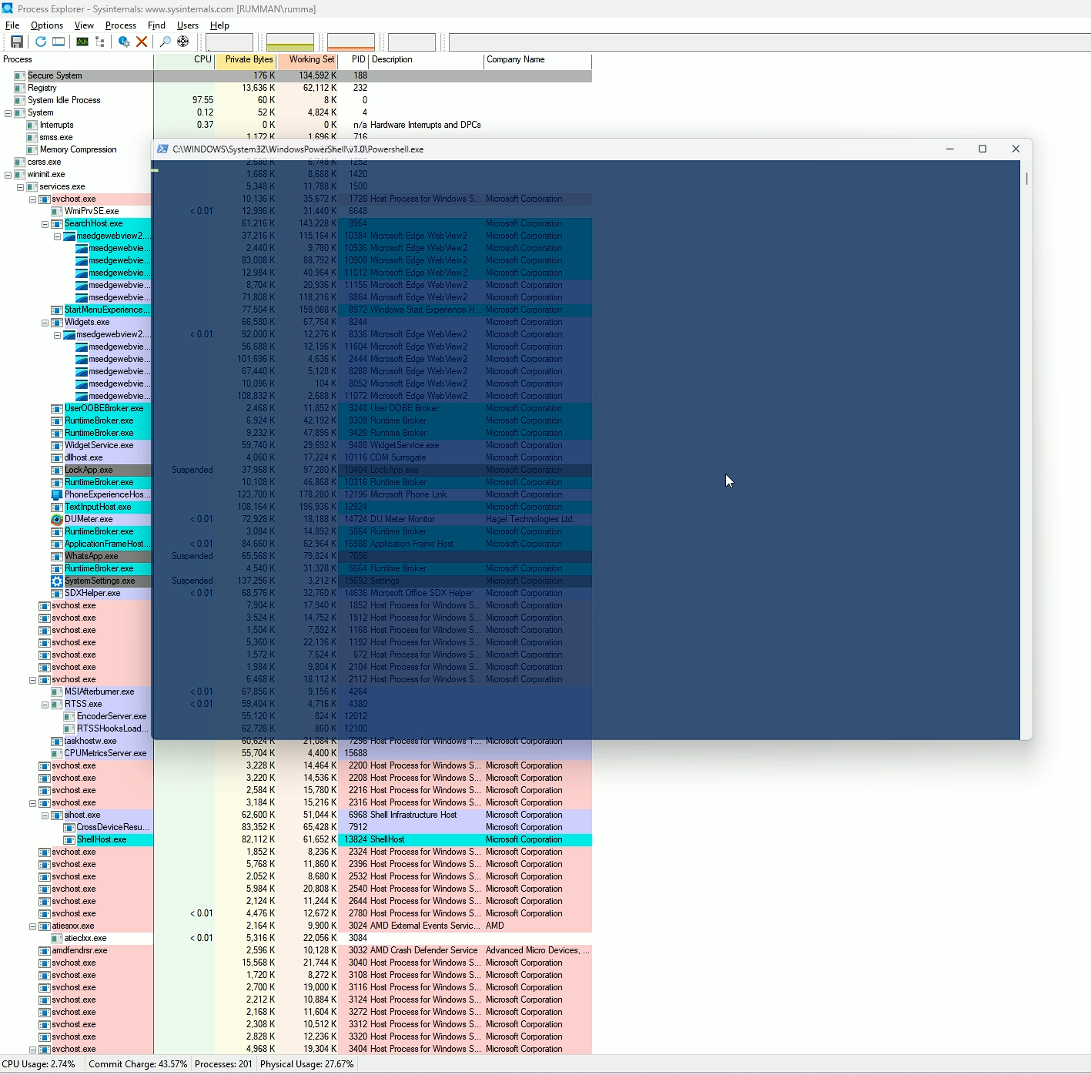
Task: Click the red X Kill Process icon
Action: (x=142, y=42)
